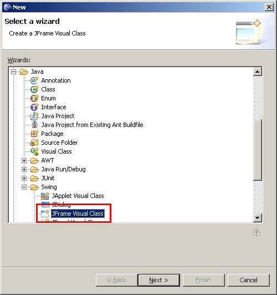This screenshot has height=295, width=277.
Task: Select the Annotation wizard icon
Action: click(34, 80)
